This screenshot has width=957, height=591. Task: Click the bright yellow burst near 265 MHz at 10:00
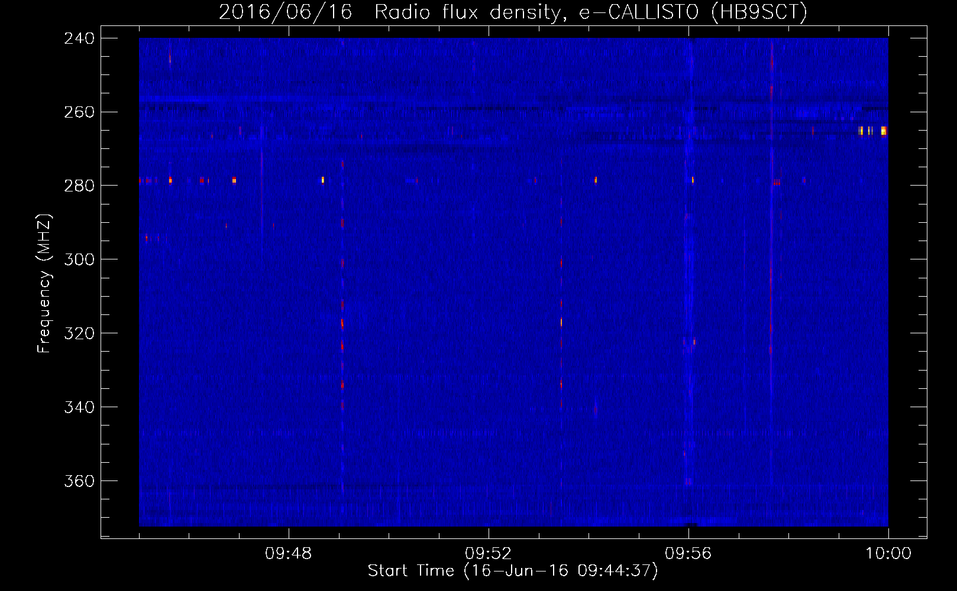click(884, 131)
